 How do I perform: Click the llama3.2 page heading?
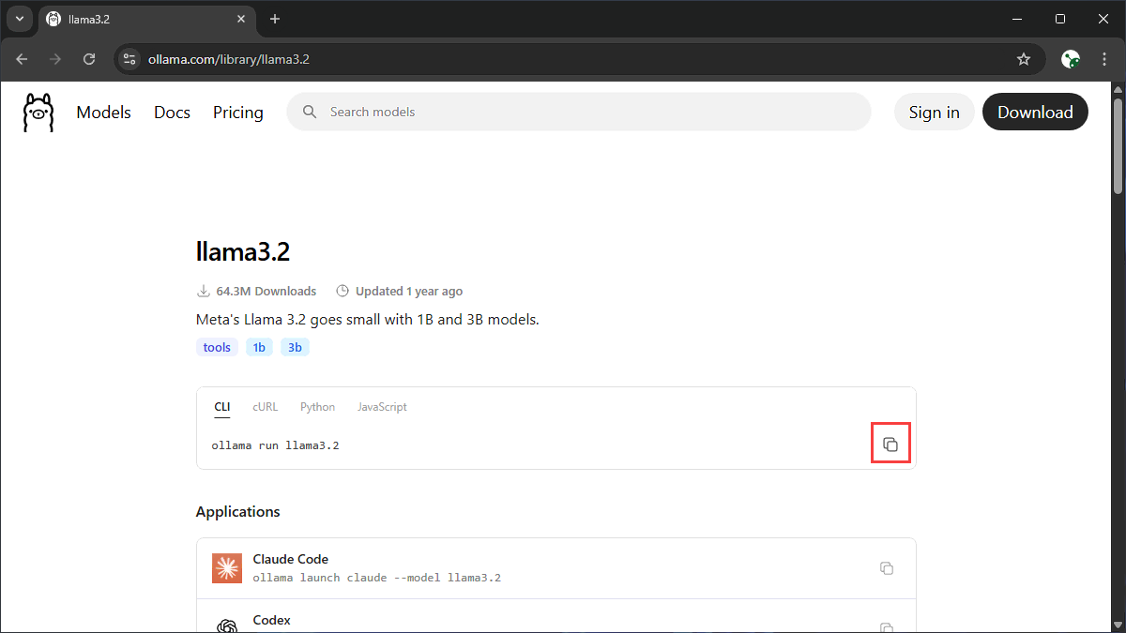(243, 252)
